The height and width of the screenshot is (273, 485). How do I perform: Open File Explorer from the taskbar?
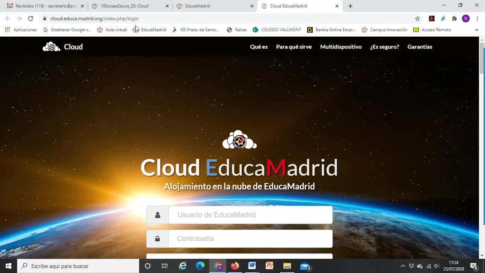287,266
